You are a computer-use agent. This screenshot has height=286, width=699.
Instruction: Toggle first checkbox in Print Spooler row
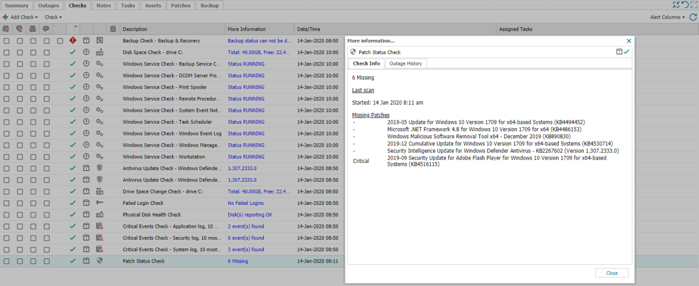(6, 87)
